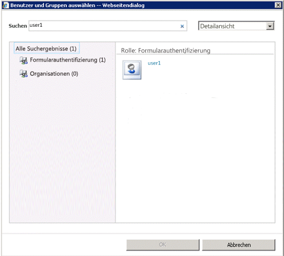Click the Formularauthentifizierung group icon

24,60
